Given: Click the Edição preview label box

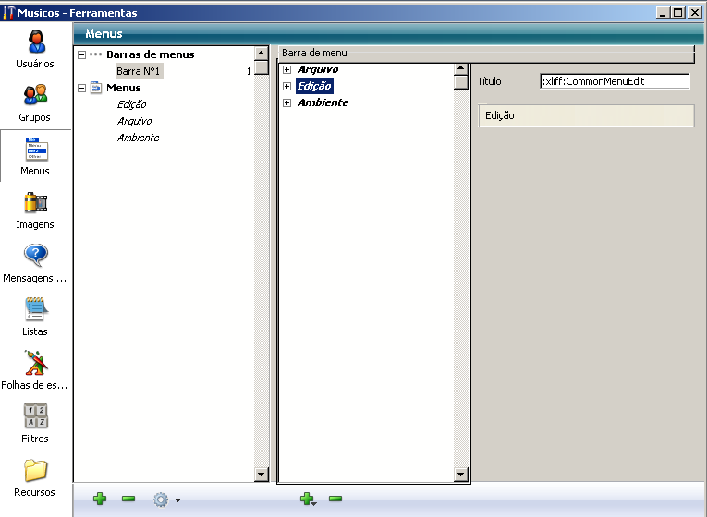Looking at the screenshot, I should pyautogui.click(x=586, y=115).
